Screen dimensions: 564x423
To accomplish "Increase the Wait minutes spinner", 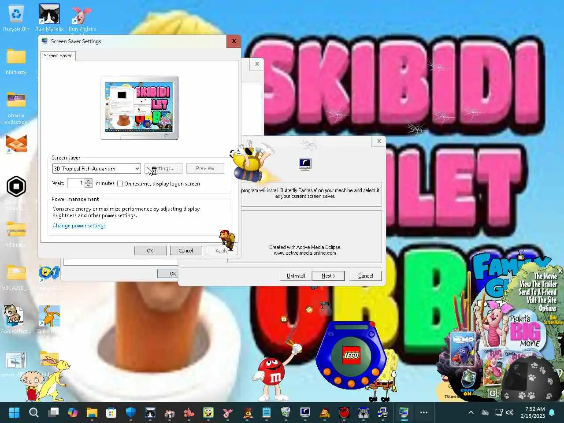I will pyautogui.click(x=89, y=181).
